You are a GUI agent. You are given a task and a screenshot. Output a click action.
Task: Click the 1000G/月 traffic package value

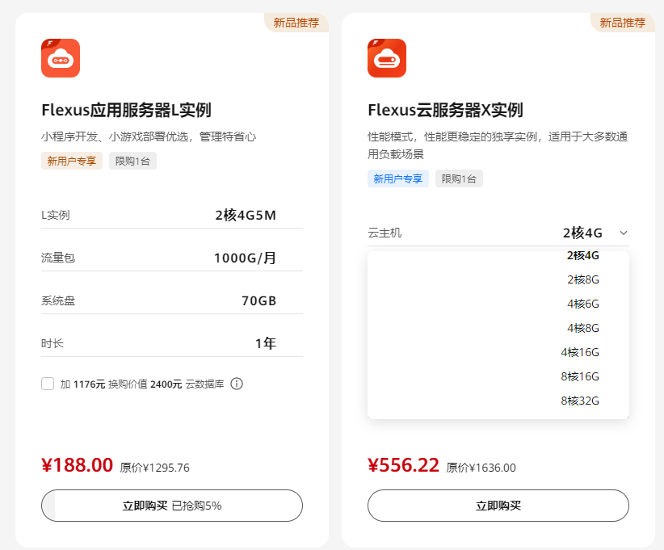tap(246, 258)
